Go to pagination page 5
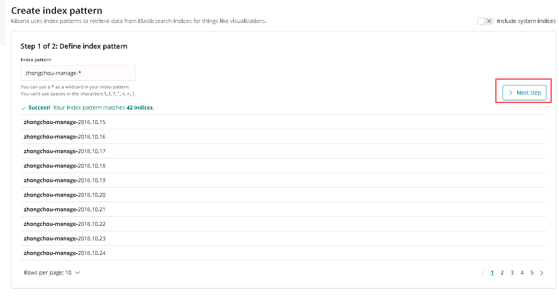The width and height of the screenshot is (559, 299). point(532,273)
